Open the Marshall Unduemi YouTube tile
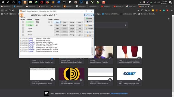 (101, 55)
